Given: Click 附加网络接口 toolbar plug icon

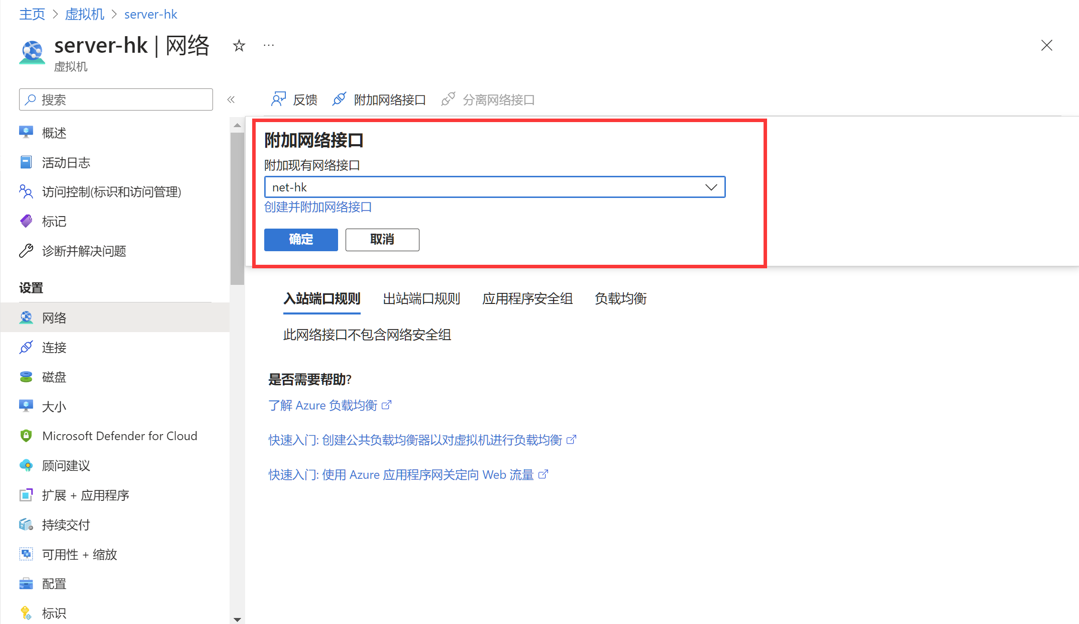Looking at the screenshot, I should [x=339, y=99].
